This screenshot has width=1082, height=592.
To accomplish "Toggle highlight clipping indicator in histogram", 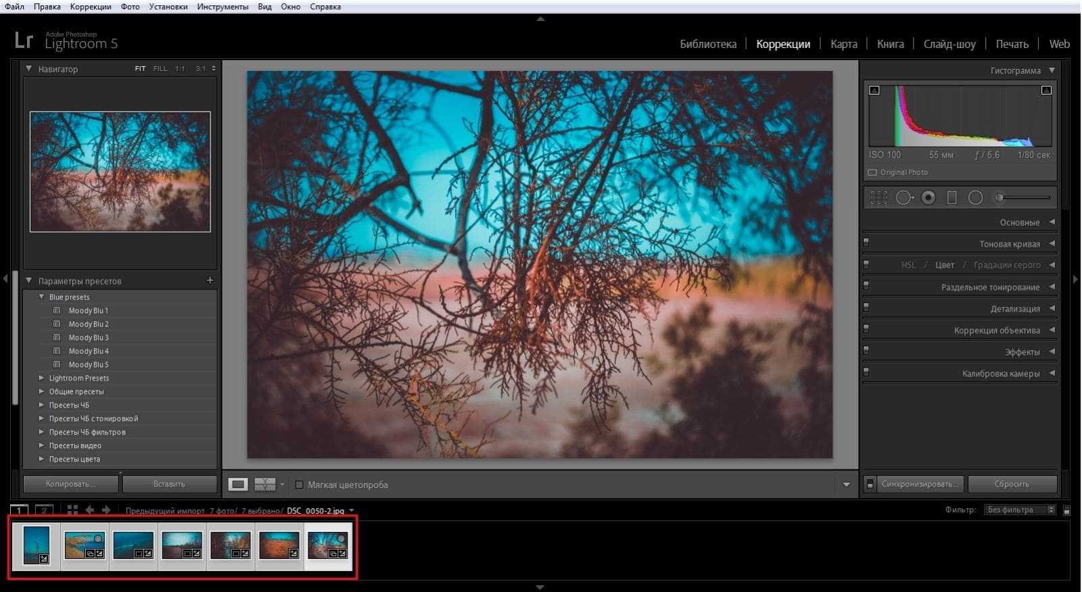I will point(1046,91).
